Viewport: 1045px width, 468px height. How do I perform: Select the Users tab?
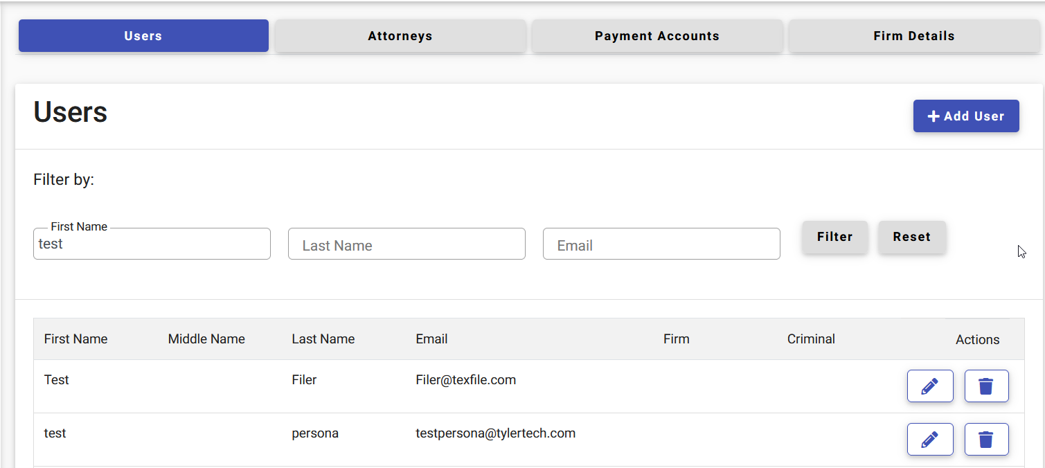[x=143, y=36]
